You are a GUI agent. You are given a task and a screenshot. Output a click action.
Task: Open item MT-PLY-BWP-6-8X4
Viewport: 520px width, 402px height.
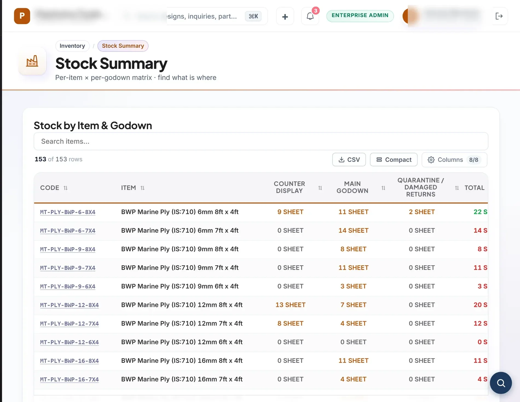click(x=68, y=212)
